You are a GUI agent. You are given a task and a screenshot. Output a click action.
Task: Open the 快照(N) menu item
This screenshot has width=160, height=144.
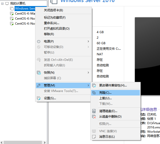63,73
